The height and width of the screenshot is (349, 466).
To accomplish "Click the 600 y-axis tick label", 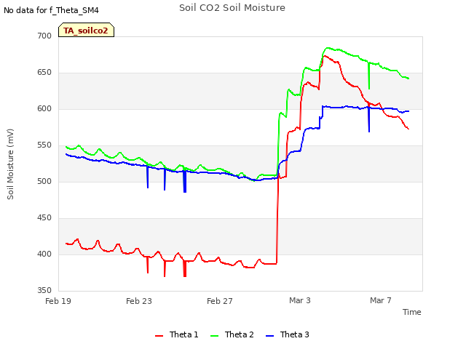I will point(44,109).
